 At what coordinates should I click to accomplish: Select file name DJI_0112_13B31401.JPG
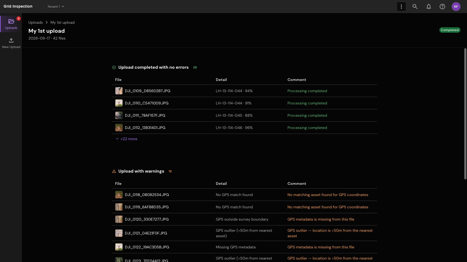(x=145, y=128)
